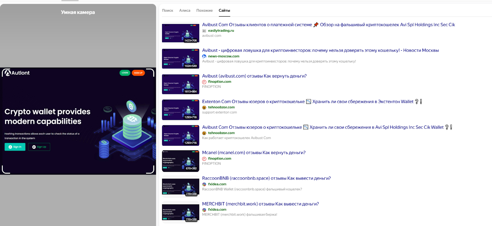Click the snippet text under the news-moscow.com link
The image size is (492, 226).
pyautogui.click(x=279, y=61)
